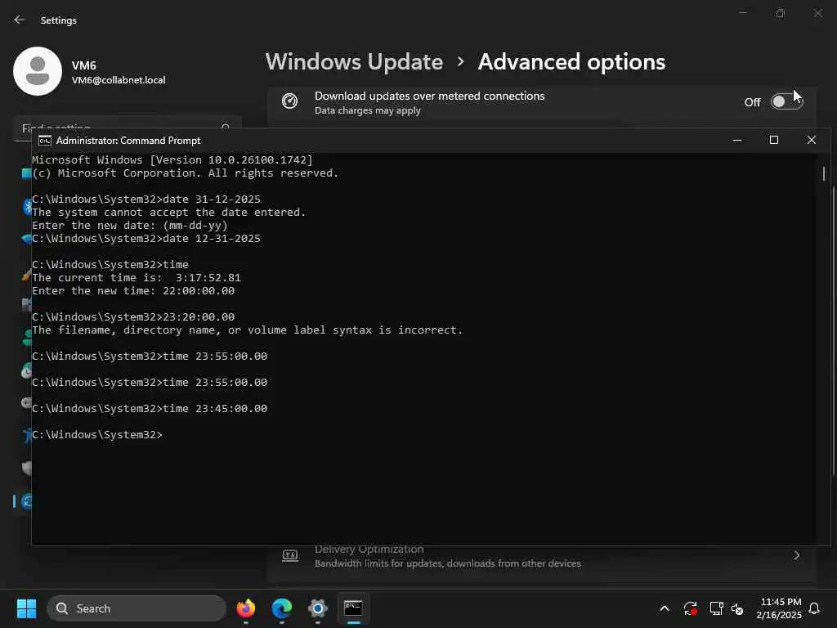Screen dimensions: 837x628
Task: Open Windows Update breadcrumb link
Action: 354,62
